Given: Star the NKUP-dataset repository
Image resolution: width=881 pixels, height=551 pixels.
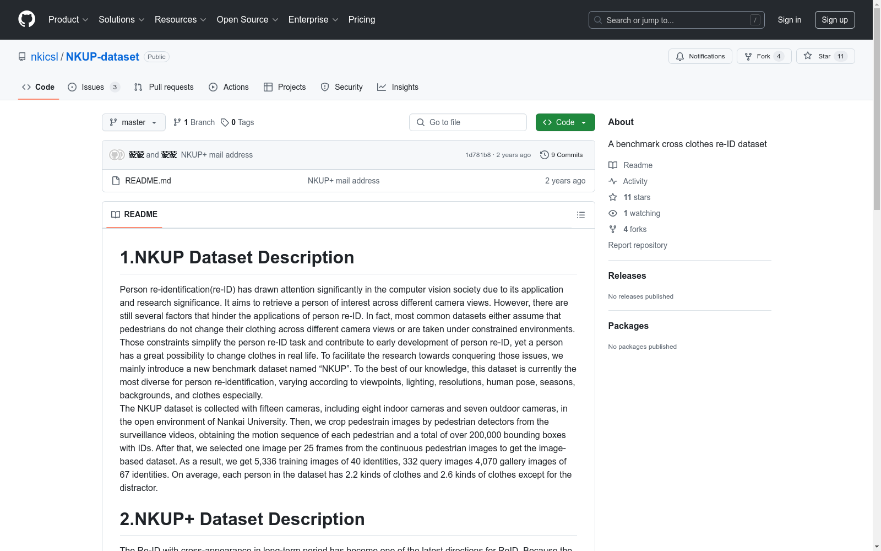Looking at the screenshot, I should (x=825, y=56).
